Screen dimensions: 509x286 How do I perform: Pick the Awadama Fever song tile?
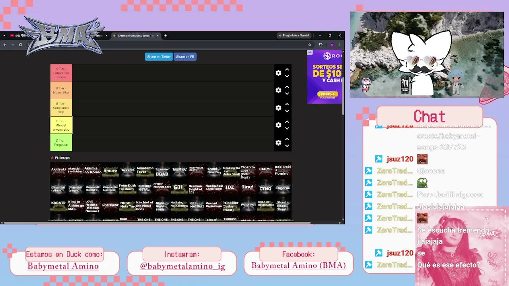point(145,170)
